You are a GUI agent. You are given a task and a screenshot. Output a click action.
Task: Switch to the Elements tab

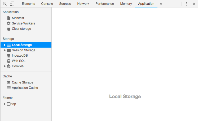click(28, 4)
